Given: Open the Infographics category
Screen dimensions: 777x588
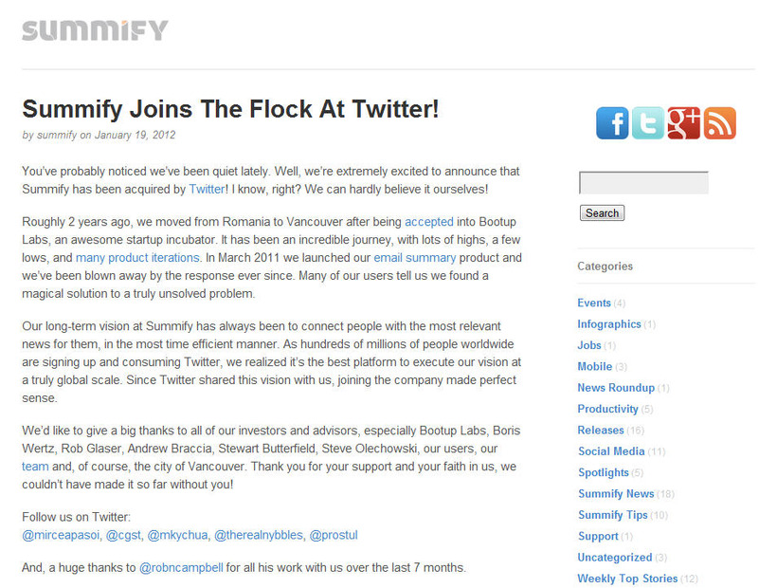Looking at the screenshot, I should [609, 324].
